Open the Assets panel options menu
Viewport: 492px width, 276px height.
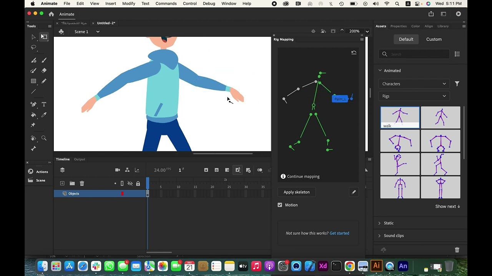pos(464,26)
